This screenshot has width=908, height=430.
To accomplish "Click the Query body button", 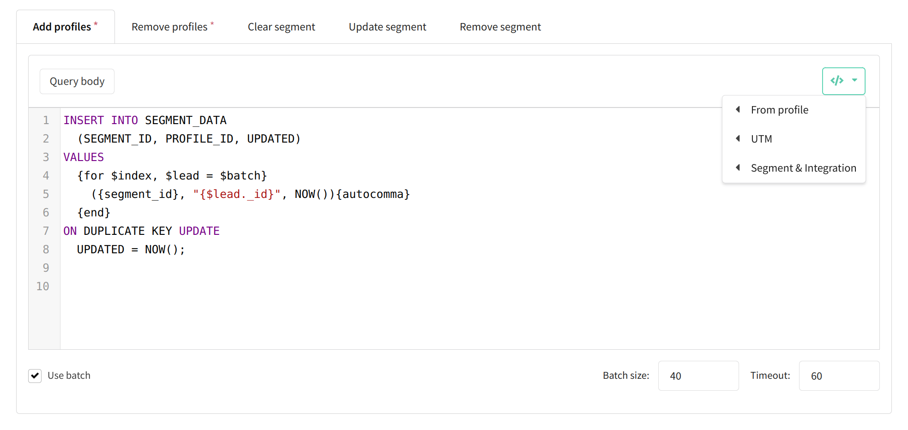I will click(77, 82).
